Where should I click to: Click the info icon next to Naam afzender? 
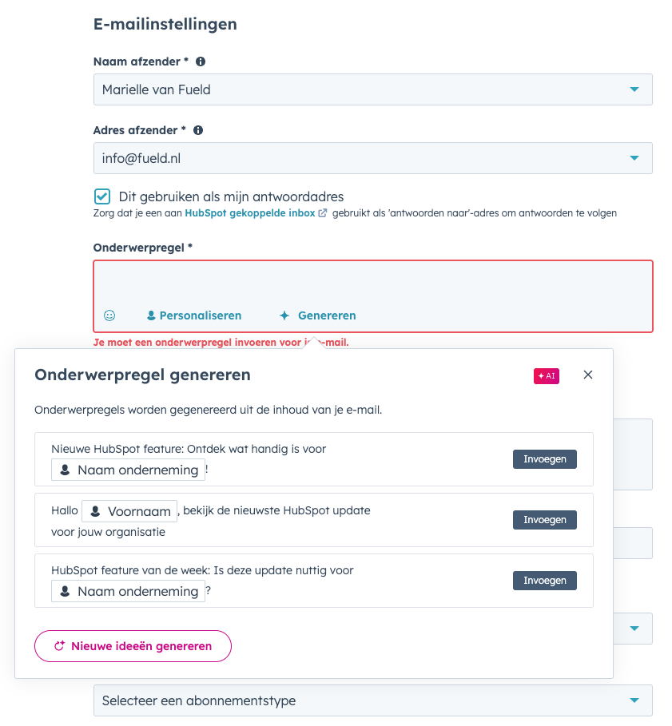click(x=200, y=61)
